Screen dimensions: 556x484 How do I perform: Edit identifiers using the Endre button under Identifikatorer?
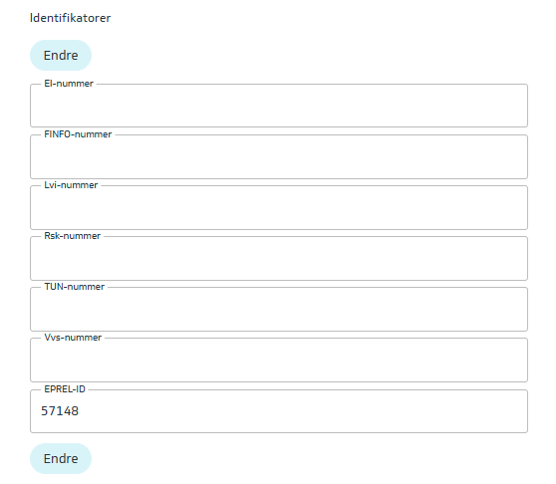click(x=61, y=56)
